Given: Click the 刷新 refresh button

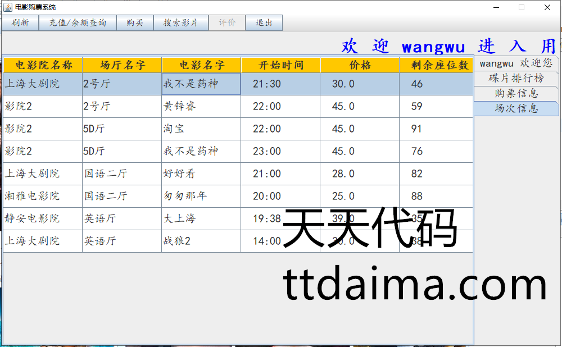Looking at the screenshot, I should tap(20, 23).
